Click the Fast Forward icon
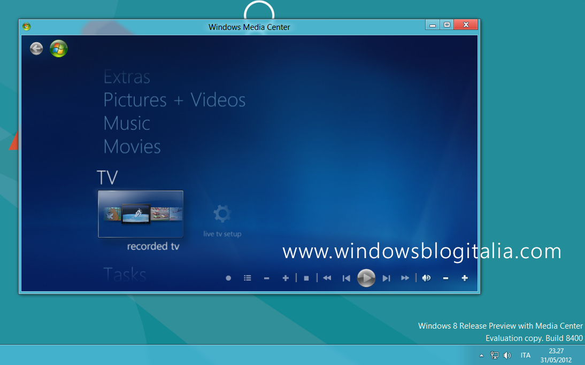 point(405,278)
